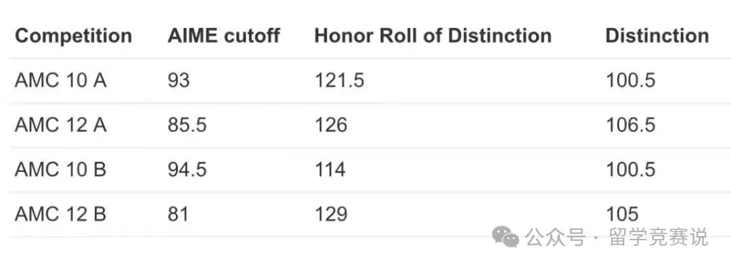Select the AMC 10 B row label
This screenshot has width=731, height=266.
point(61,169)
